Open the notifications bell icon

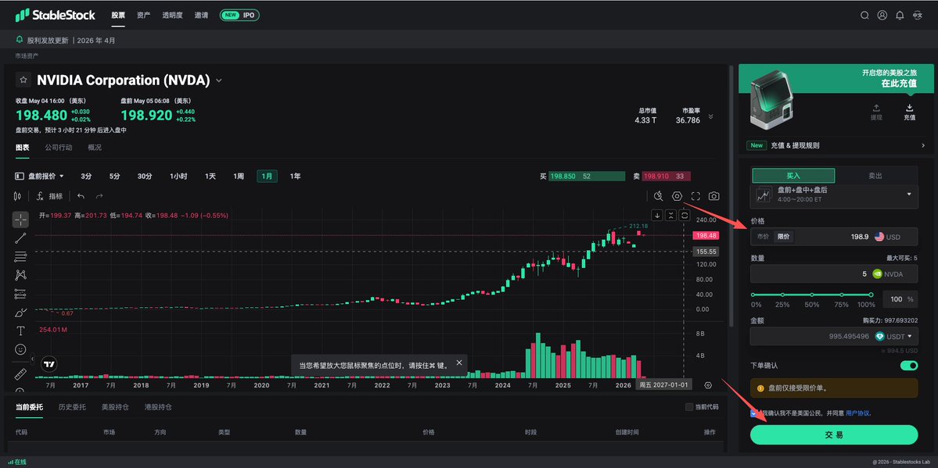tap(900, 16)
